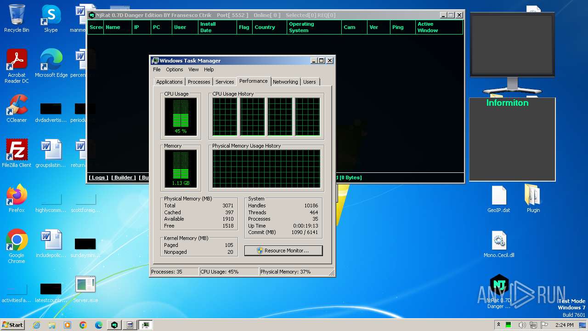The image size is (588, 331).
Task: Open Acrobat Reader DC desktop shortcut
Action: pyautogui.click(x=17, y=67)
